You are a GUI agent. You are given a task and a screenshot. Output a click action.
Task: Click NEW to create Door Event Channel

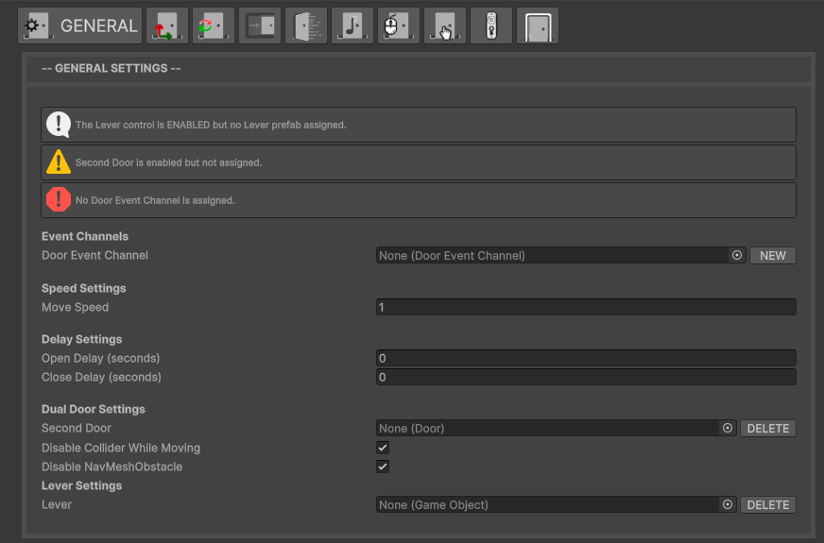click(772, 255)
